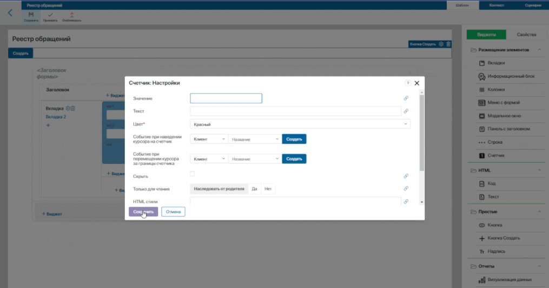Screen dimensions: 549x288
Task: Select the Меню с формой widget icon
Action: (x=482, y=103)
